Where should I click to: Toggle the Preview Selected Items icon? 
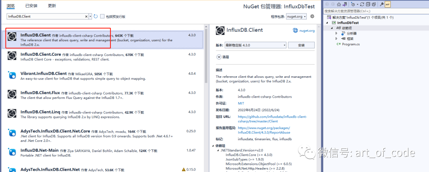388,4
